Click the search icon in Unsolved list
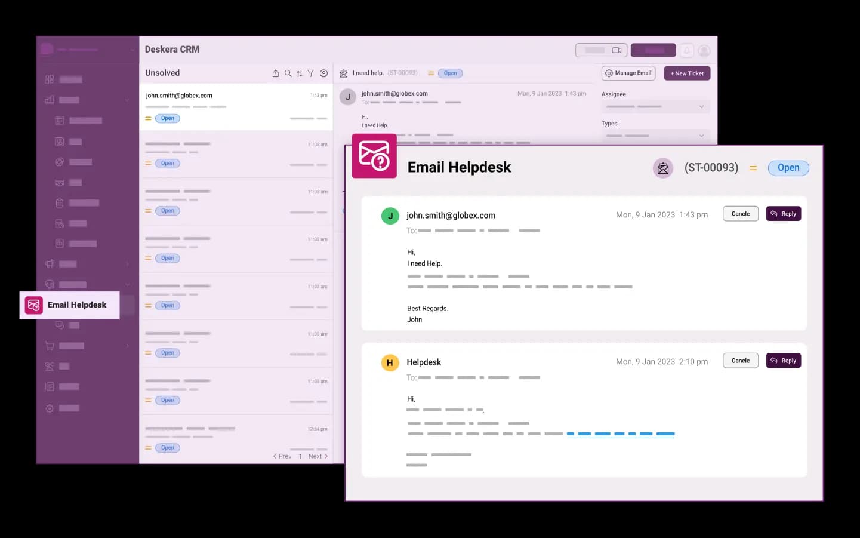 pos(288,73)
